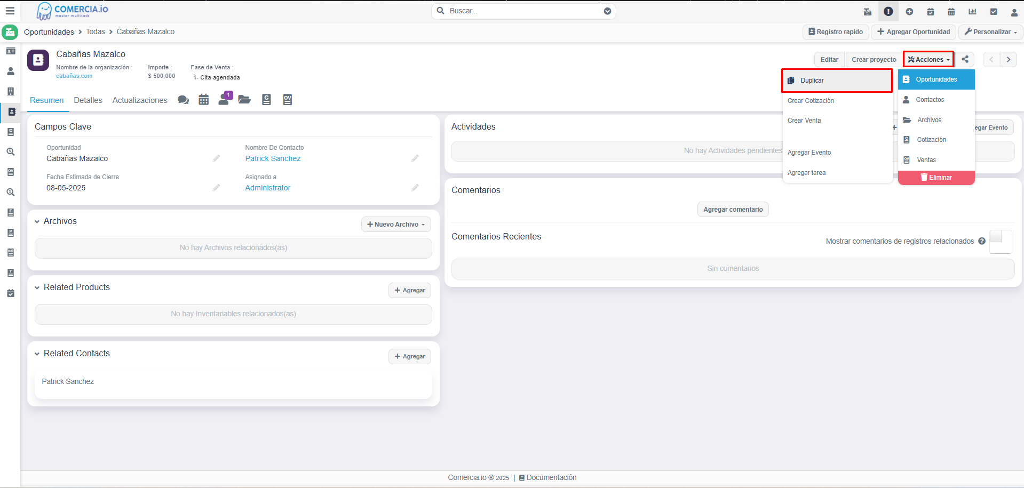Screen dimensions: 1024x488
Task: Open the folder icon in the tab row
Action: pyautogui.click(x=244, y=100)
